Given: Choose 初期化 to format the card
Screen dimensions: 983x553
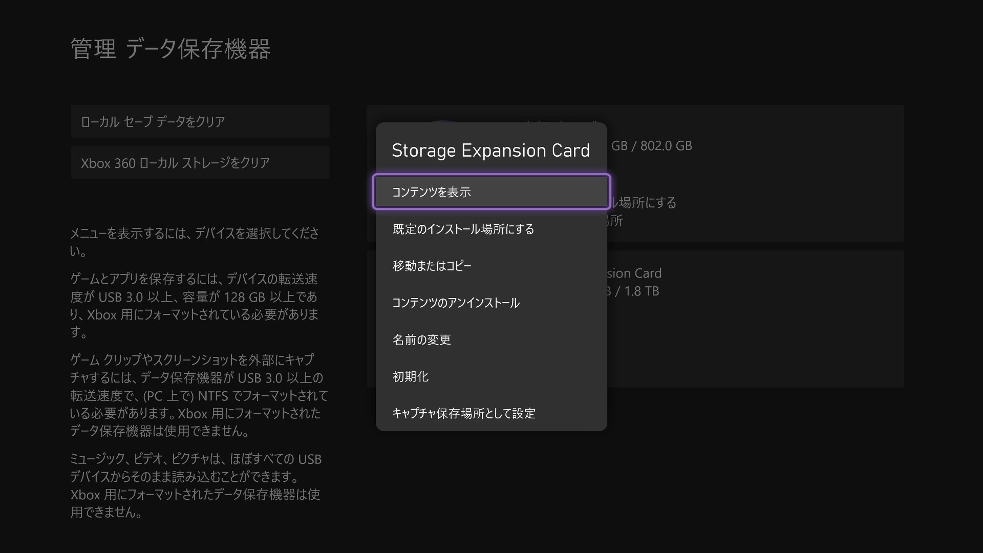Looking at the screenshot, I should [491, 376].
